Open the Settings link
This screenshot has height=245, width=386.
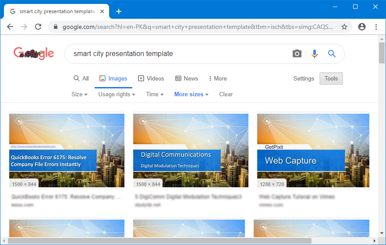tap(304, 79)
